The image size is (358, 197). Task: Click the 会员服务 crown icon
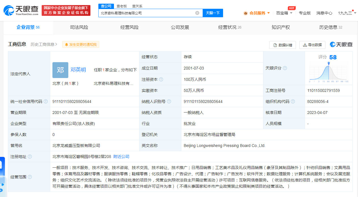point(245,13)
